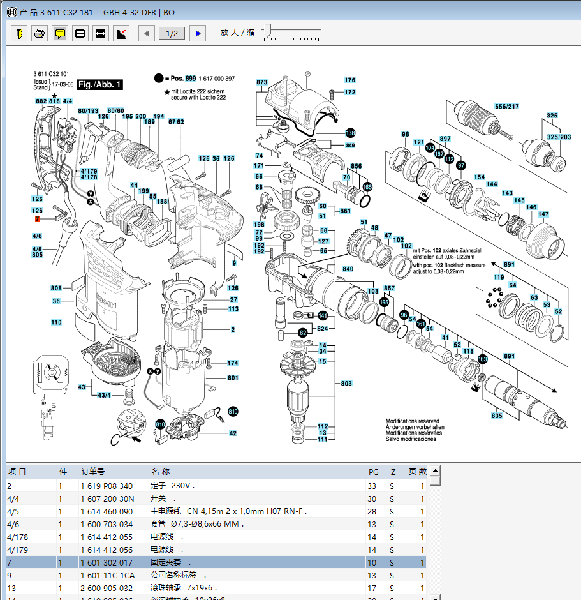Viewport: 581px width, 600px height.
Task: Click position label 198 in diagram
Action: (259, 225)
